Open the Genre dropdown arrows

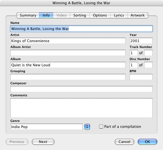87,127
